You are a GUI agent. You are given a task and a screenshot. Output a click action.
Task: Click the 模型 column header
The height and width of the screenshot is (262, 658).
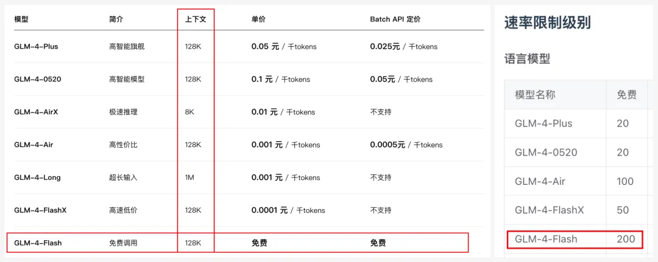(21, 19)
